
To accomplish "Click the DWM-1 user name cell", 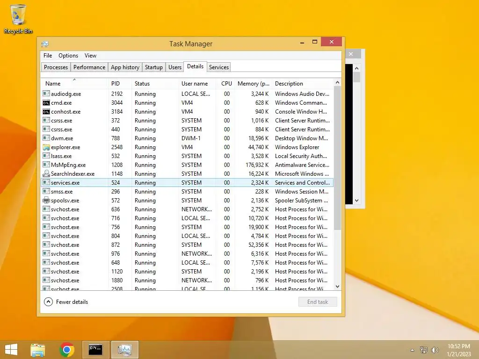I will (191, 138).
